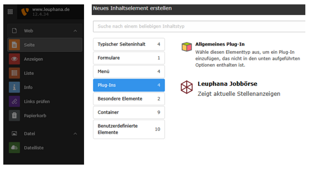309x169 pixels.
Task: Click the TYPO3 logo icon
Action: (25, 11)
